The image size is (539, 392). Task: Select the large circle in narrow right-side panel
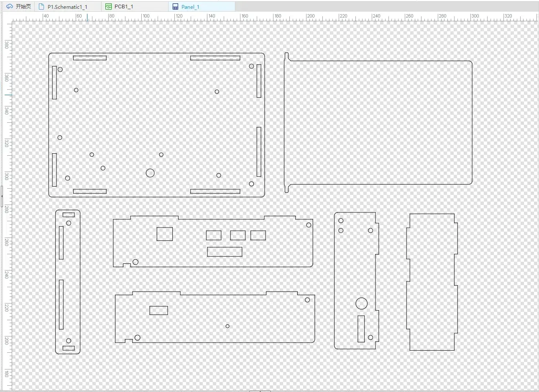tap(361, 303)
